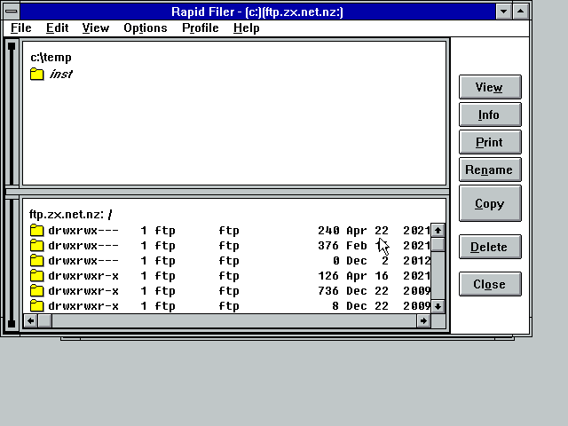
Task: Open the File menu
Action: (x=21, y=28)
